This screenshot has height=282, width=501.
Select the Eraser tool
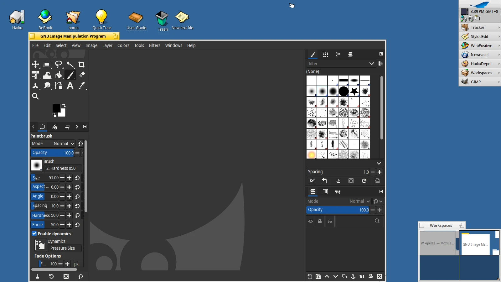(x=82, y=75)
